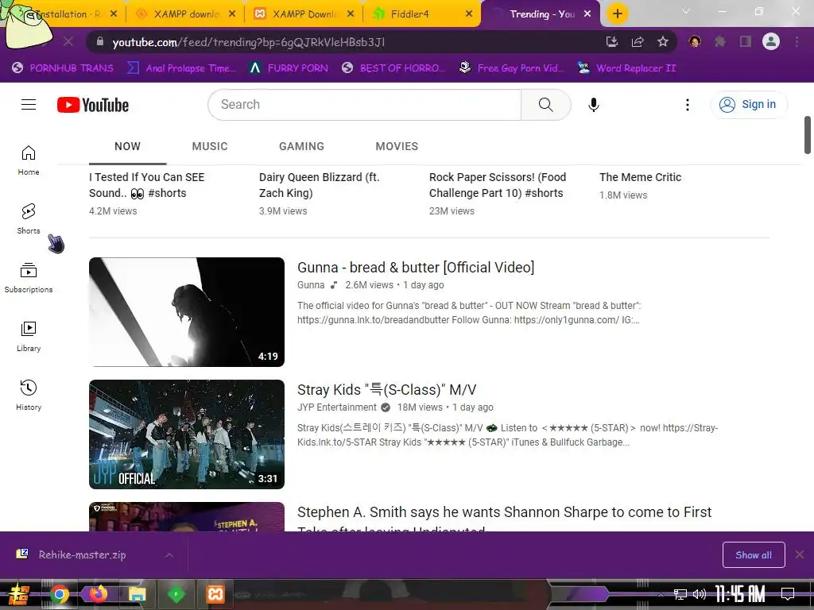
Task: Open The Meme Critic short title
Action: coord(640,177)
